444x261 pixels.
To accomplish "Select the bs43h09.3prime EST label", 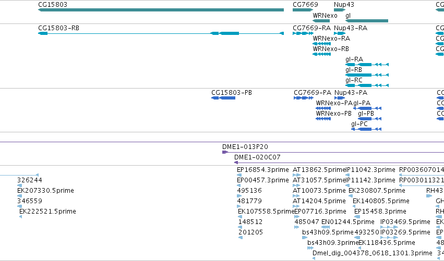I will [x=333, y=243].
